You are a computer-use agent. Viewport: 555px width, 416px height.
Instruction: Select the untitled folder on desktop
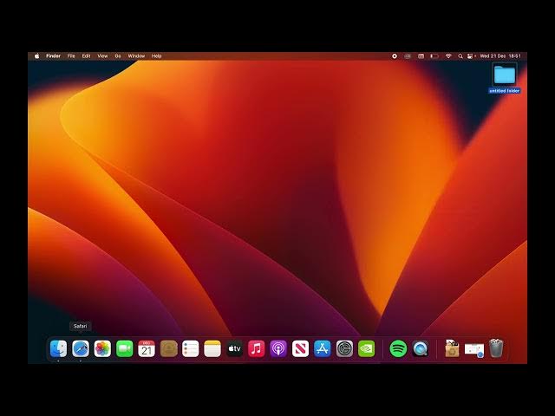pyautogui.click(x=505, y=75)
